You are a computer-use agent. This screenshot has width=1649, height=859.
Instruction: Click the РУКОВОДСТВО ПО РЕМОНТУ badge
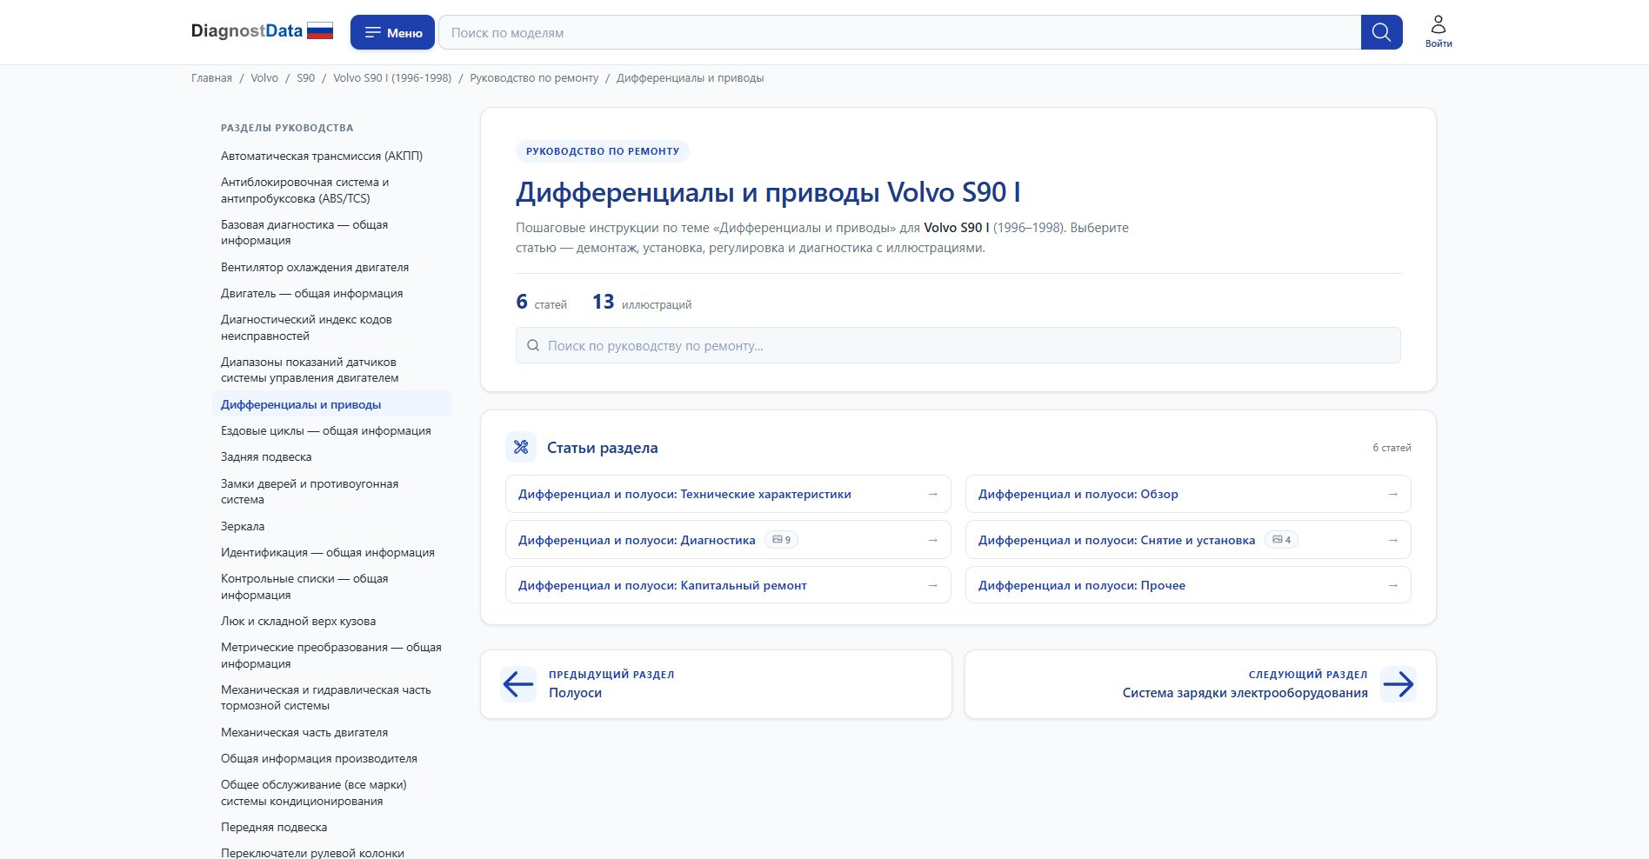pos(603,151)
